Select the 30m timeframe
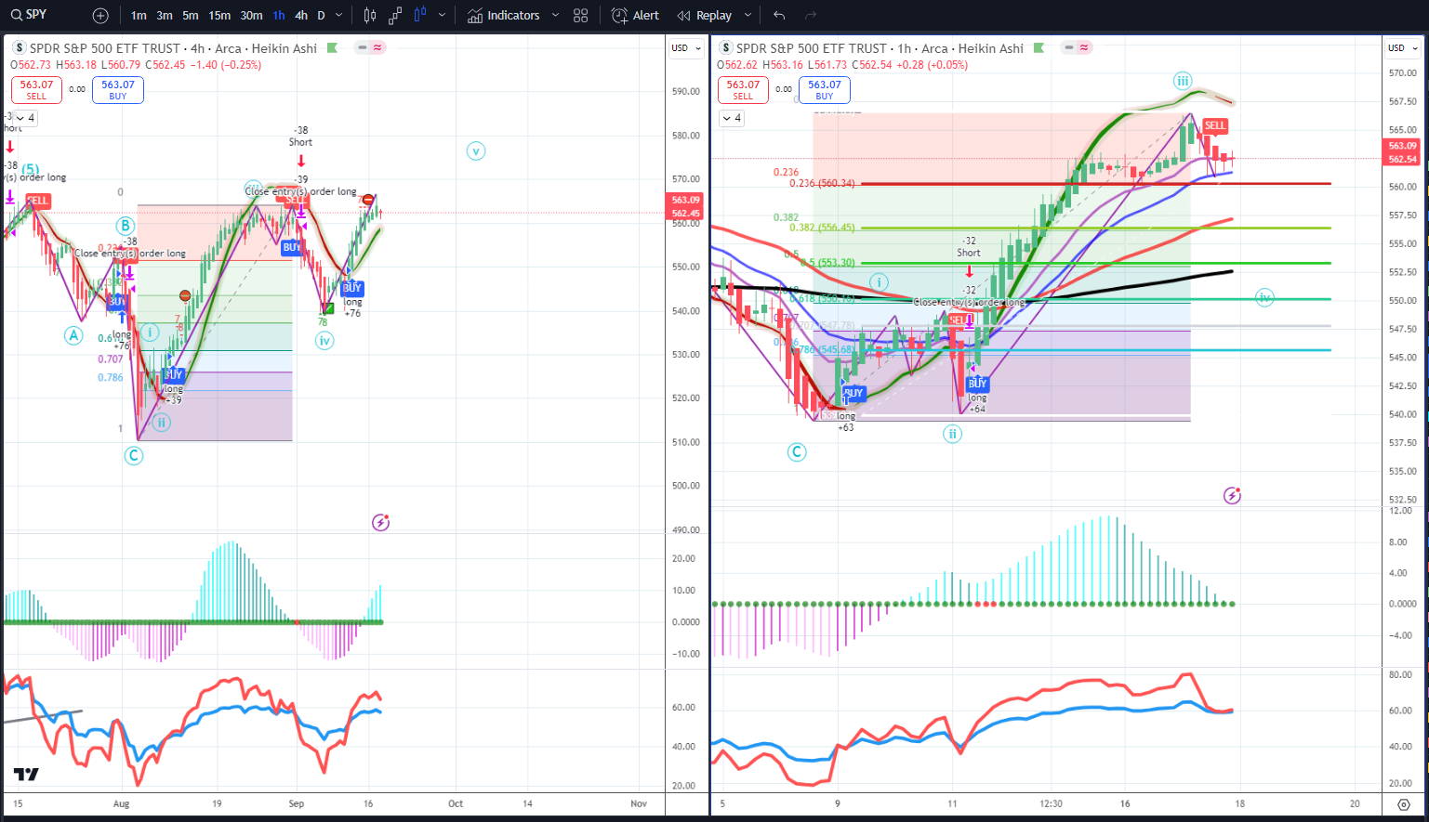The width and height of the screenshot is (1429, 822). [251, 16]
